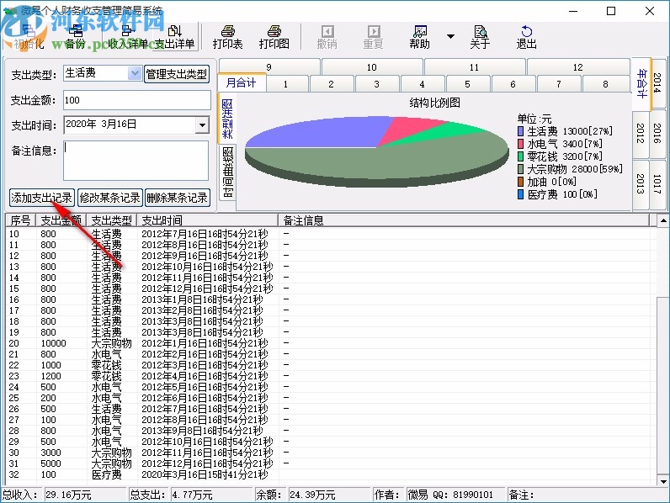The image size is (670, 503).
Task: Select row 20 with amount 10000
Action: point(332,343)
